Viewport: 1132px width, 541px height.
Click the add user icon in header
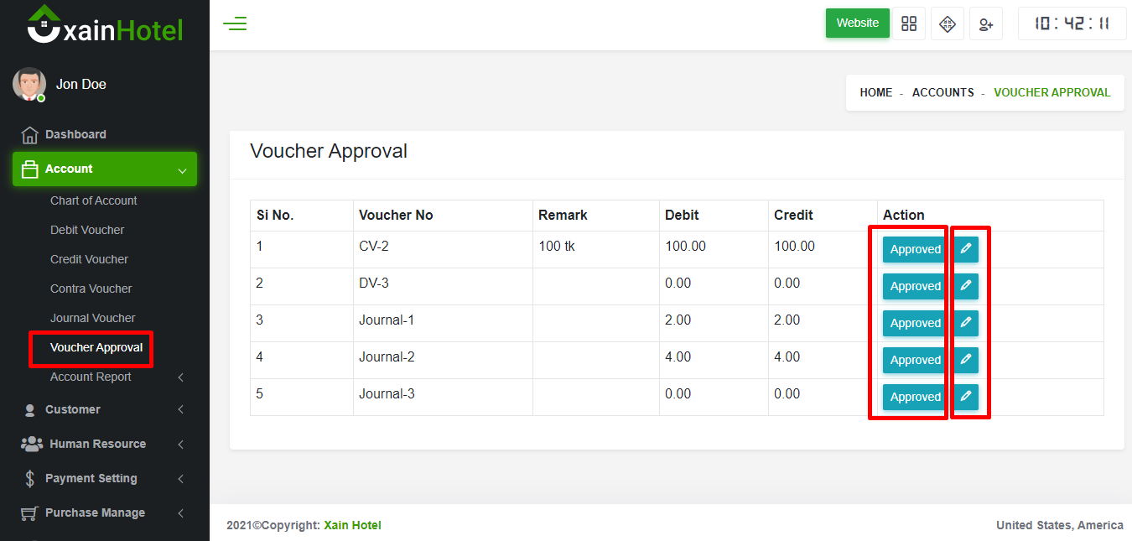pyautogui.click(x=986, y=24)
